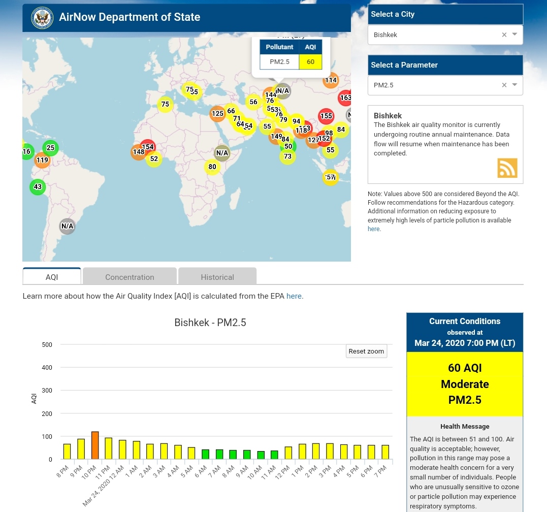Clear the PM2.5 parameter selection

point(504,85)
